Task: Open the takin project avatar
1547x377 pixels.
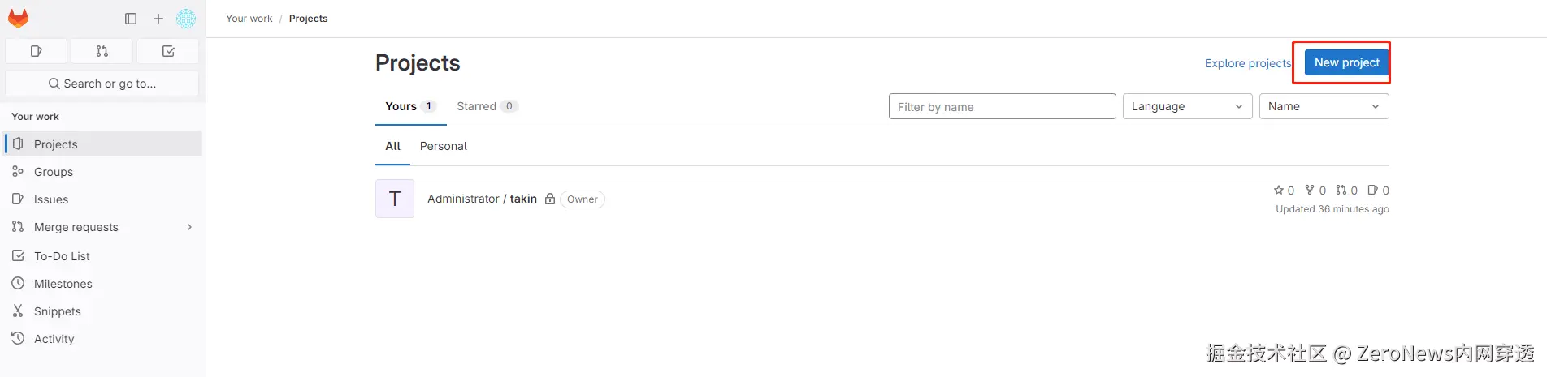Action: 395,199
